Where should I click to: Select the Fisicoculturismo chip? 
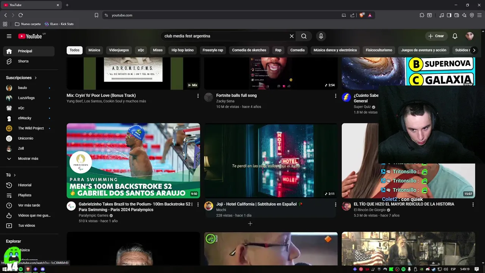tap(379, 50)
